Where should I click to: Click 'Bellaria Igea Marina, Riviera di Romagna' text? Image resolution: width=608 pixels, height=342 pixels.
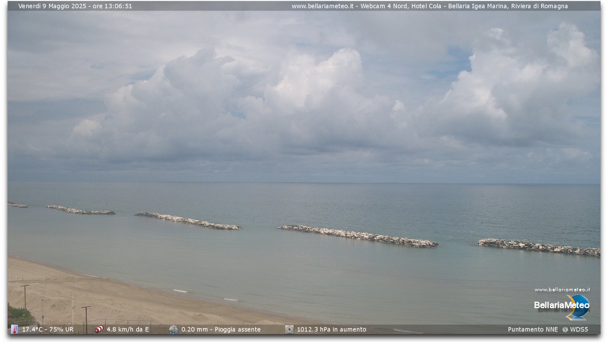pos(508,6)
